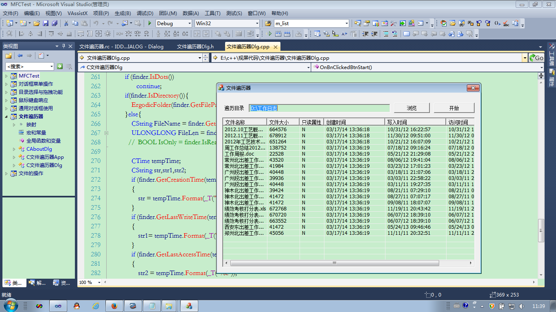Open the VAssistX menu

(x=77, y=13)
